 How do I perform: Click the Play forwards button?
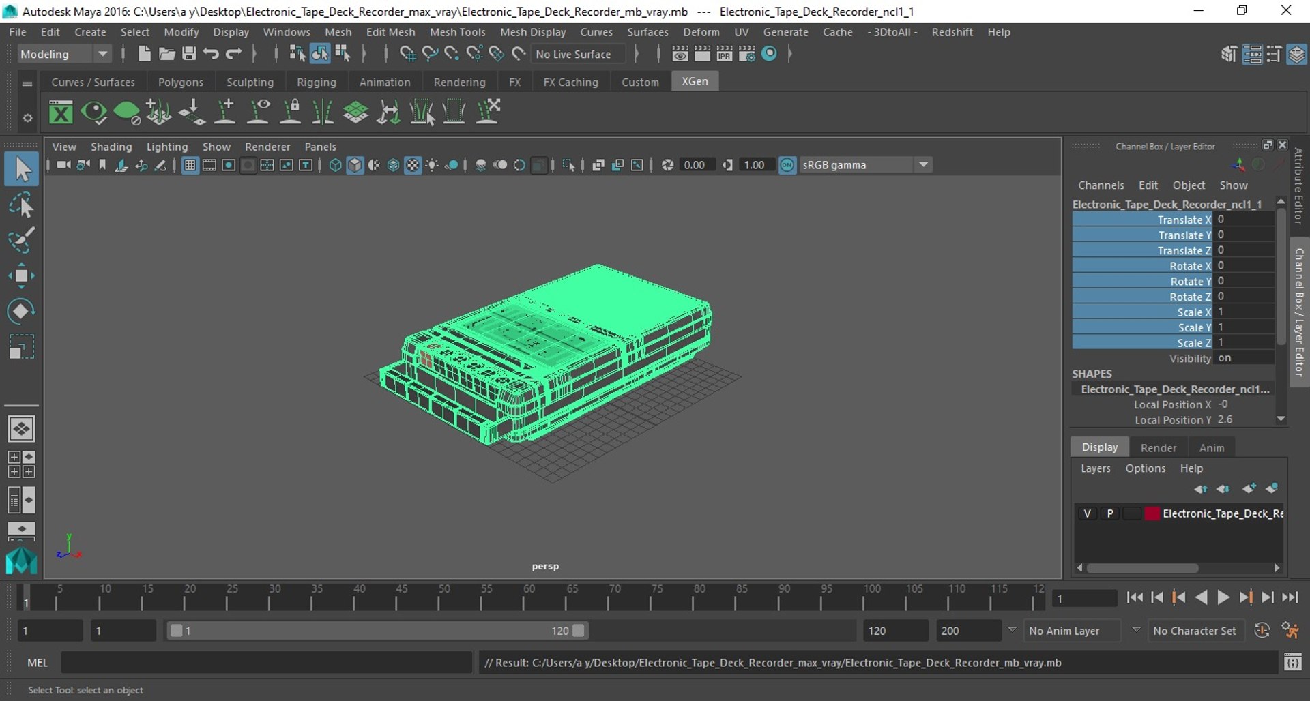tap(1223, 597)
